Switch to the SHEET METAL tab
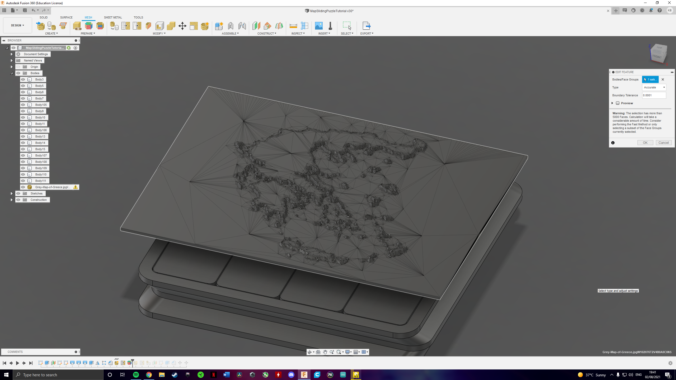 (113, 17)
